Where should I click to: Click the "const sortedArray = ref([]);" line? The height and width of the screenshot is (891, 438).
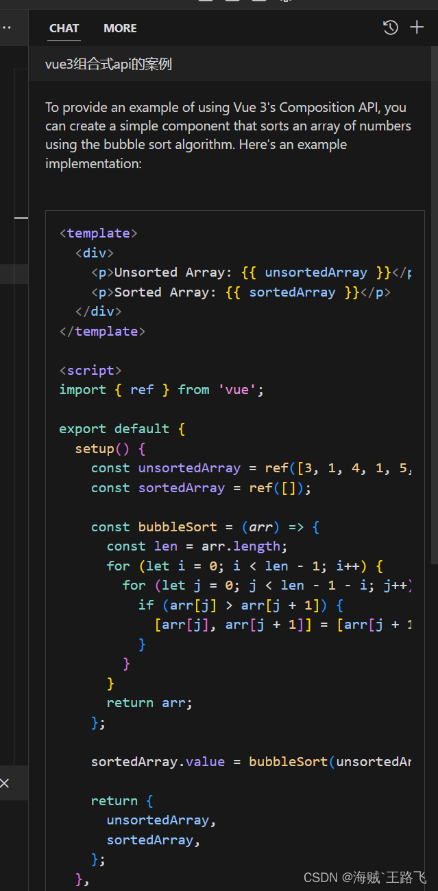pyautogui.click(x=202, y=488)
